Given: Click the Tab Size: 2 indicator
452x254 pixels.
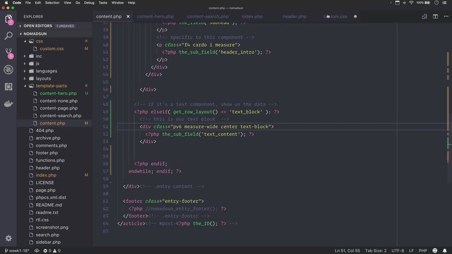Looking at the screenshot, I should tap(376, 251).
